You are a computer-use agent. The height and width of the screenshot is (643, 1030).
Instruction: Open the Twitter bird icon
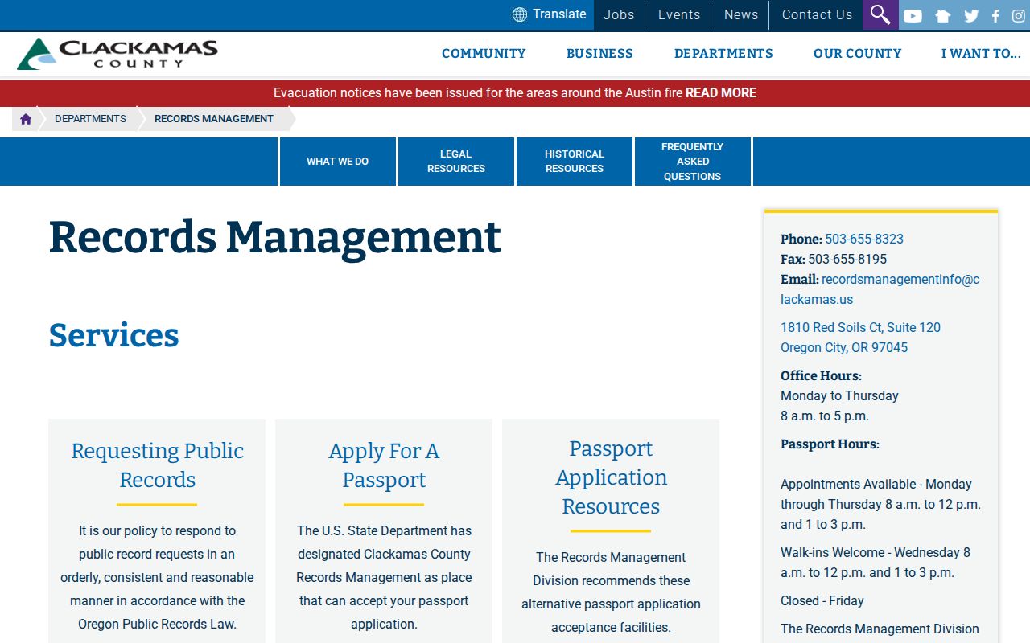(971, 15)
